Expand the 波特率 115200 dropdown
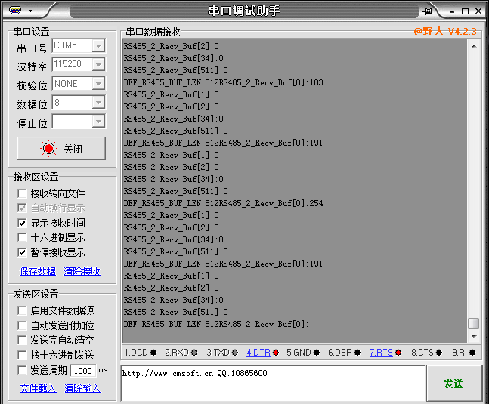The image size is (489, 404). pos(98,64)
